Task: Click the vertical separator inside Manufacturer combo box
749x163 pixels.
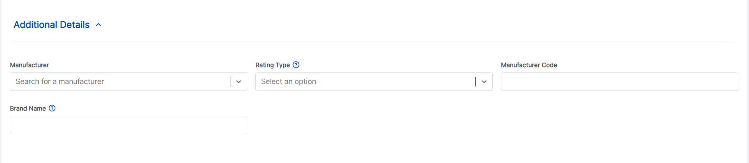Action: pyautogui.click(x=230, y=82)
